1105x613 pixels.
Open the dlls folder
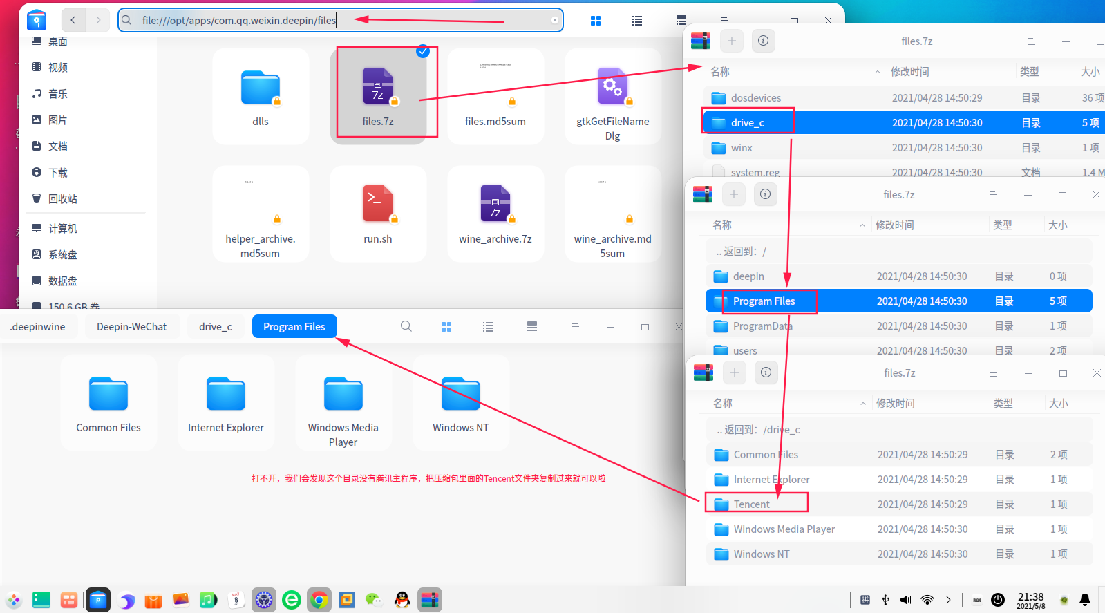point(261,96)
